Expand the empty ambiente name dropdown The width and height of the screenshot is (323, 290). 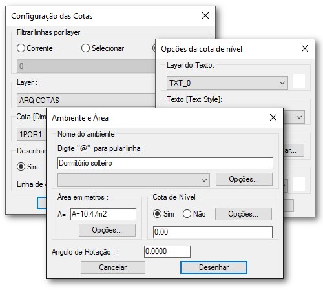click(134, 180)
